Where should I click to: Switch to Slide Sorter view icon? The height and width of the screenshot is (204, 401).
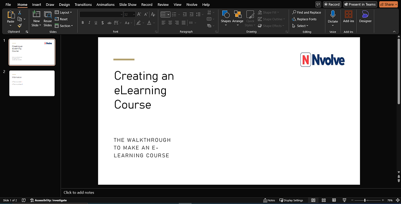[x=323, y=200]
